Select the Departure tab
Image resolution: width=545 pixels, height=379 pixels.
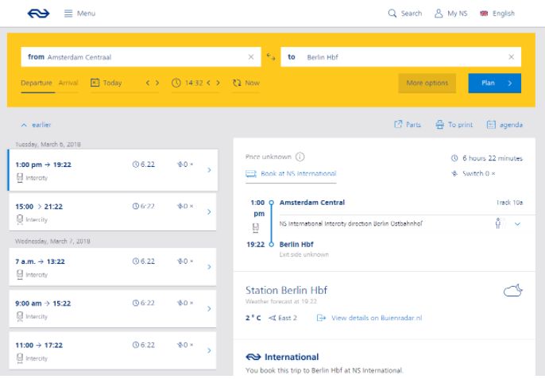[37, 83]
